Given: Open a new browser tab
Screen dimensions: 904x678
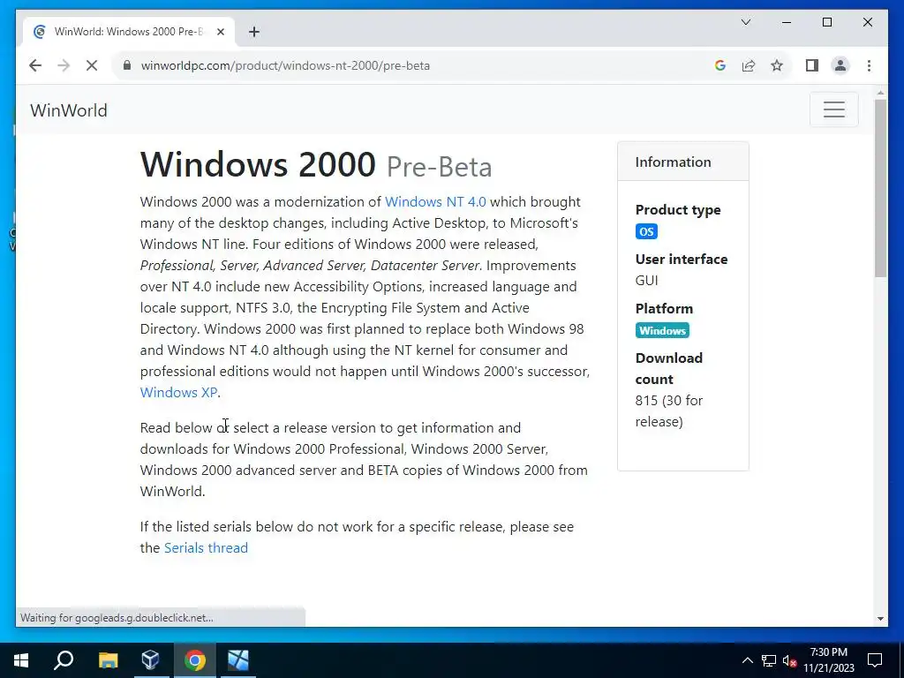Looking at the screenshot, I should tap(253, 32).
